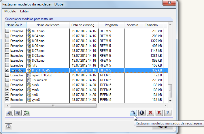Sort by Aberto n... column header
The image size is (204, 134).
coord(134,25)
